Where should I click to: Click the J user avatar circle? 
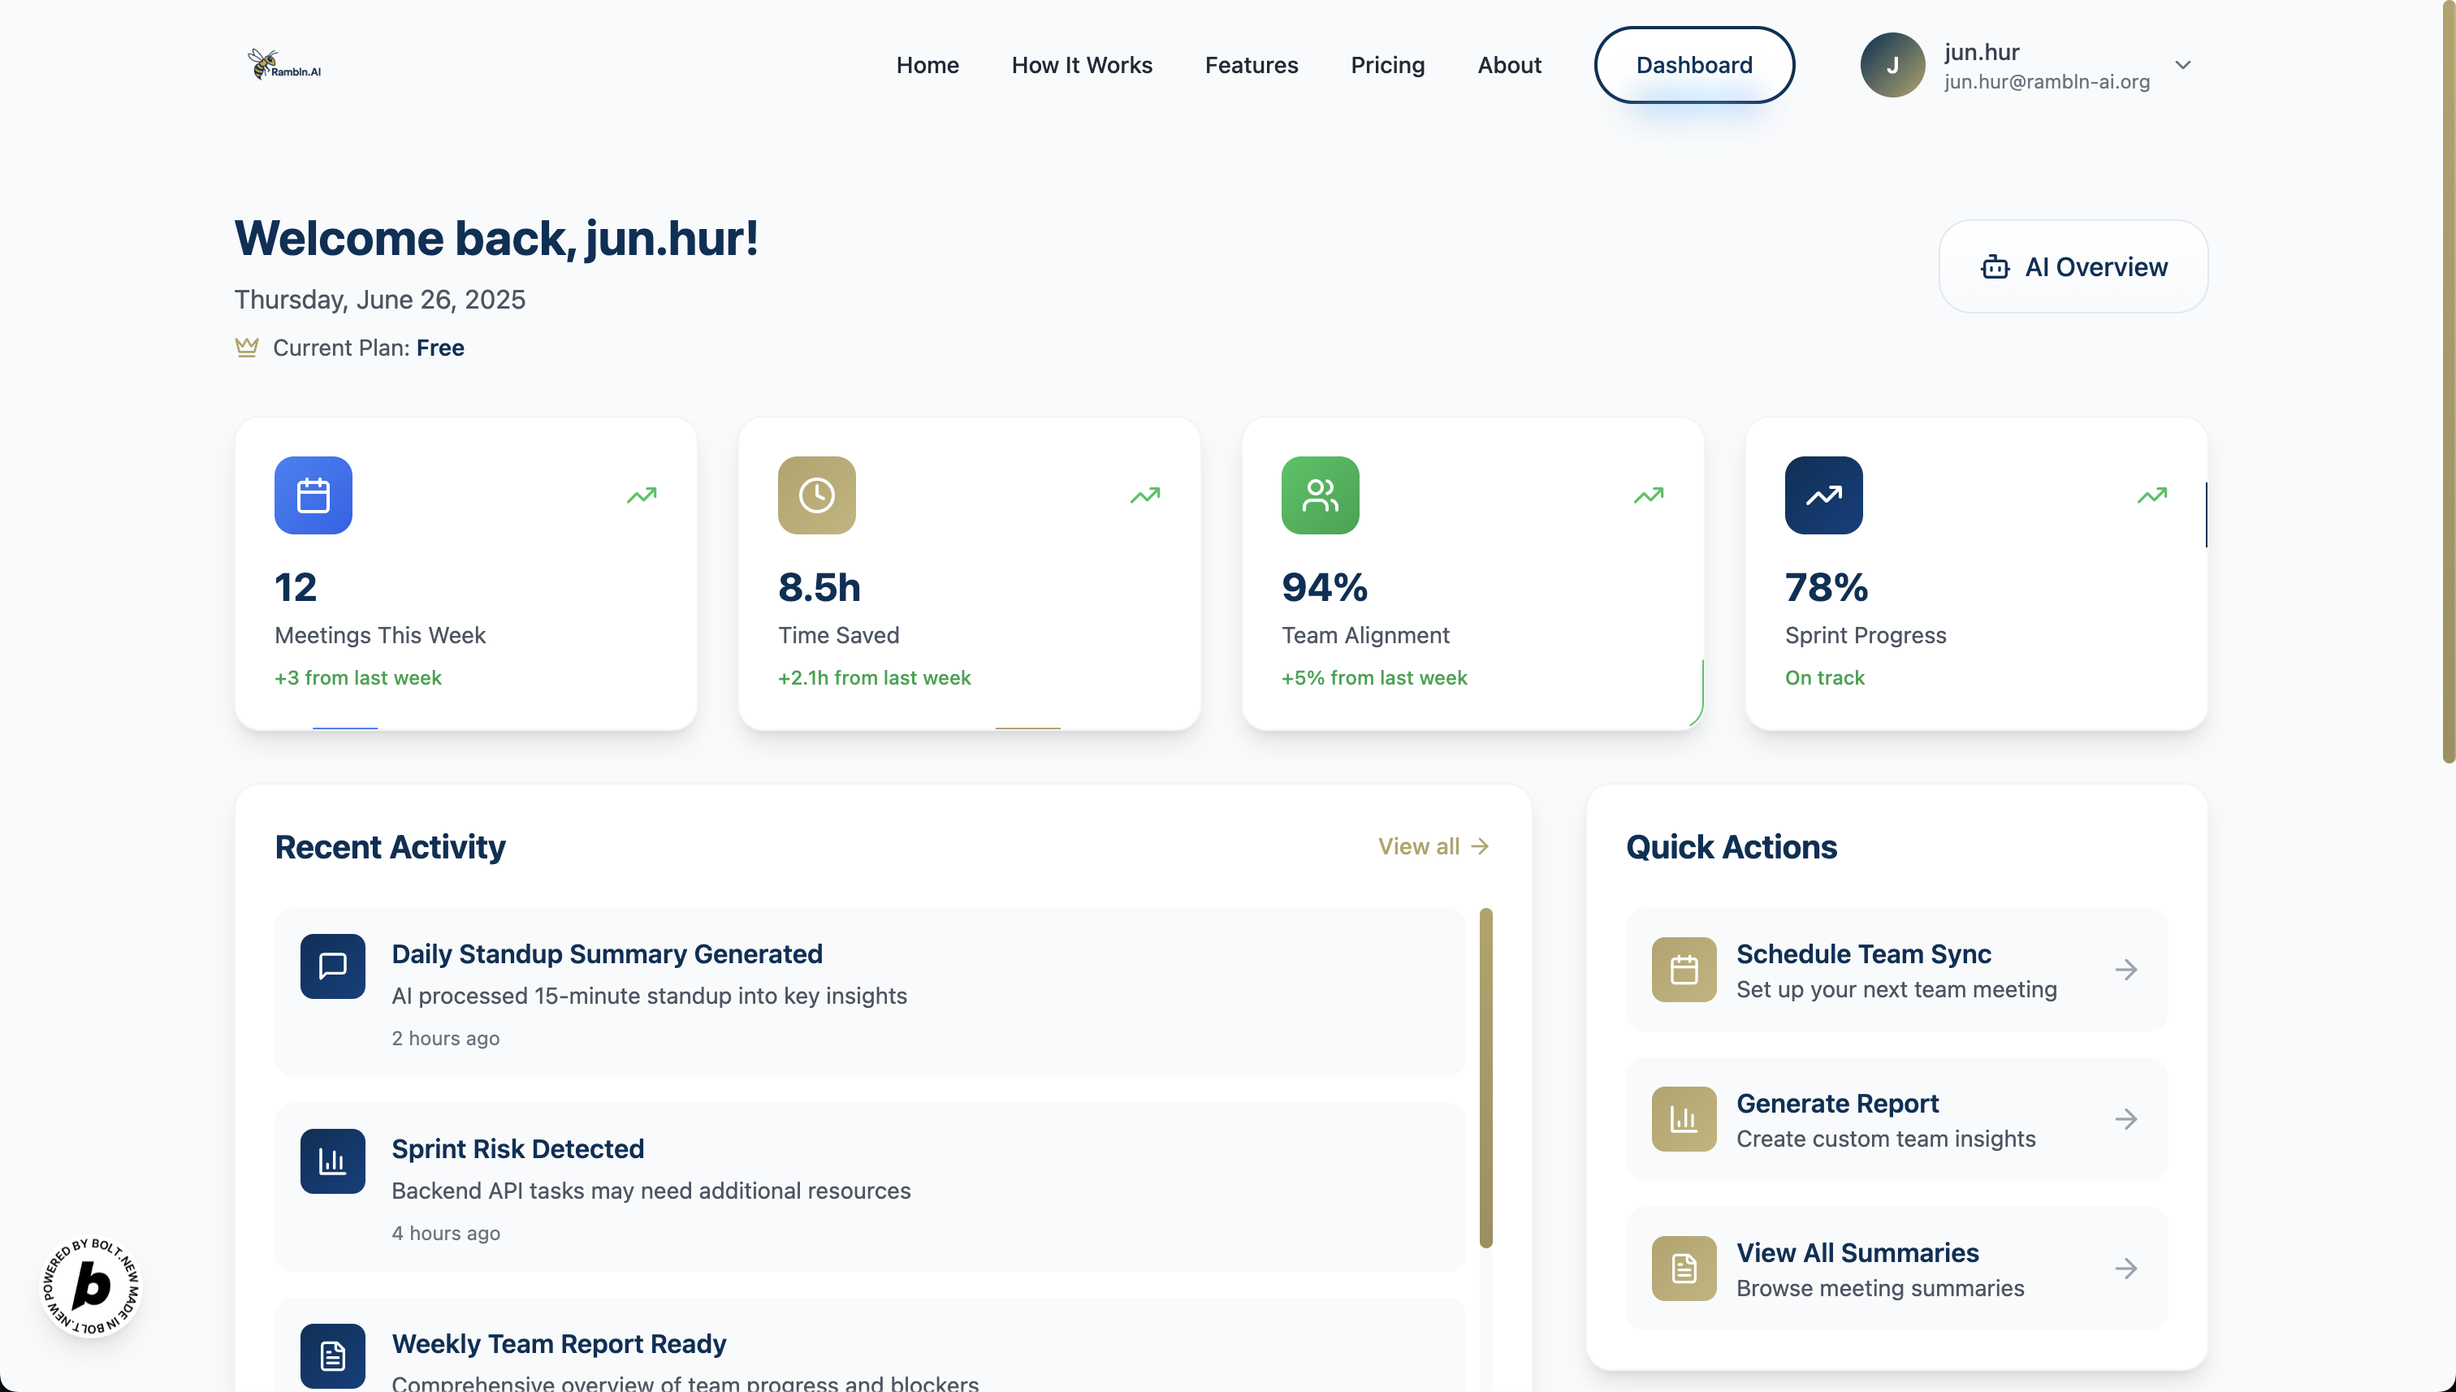click(x=1892, y=65)
